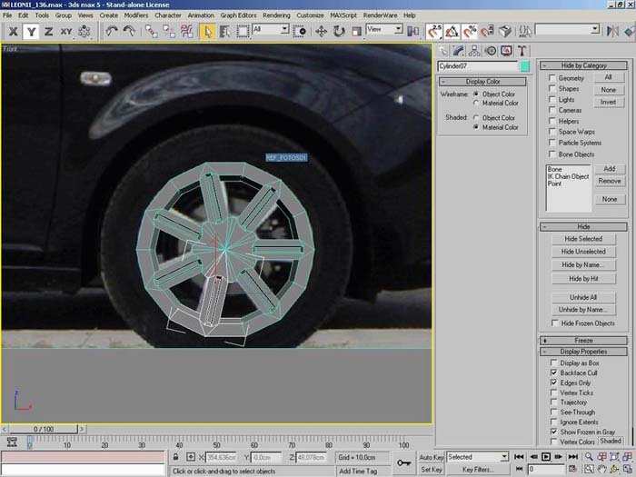Collapse the Hide by Category rollout
The width and height of the screenshot is (636, 477).
[583, 65]
